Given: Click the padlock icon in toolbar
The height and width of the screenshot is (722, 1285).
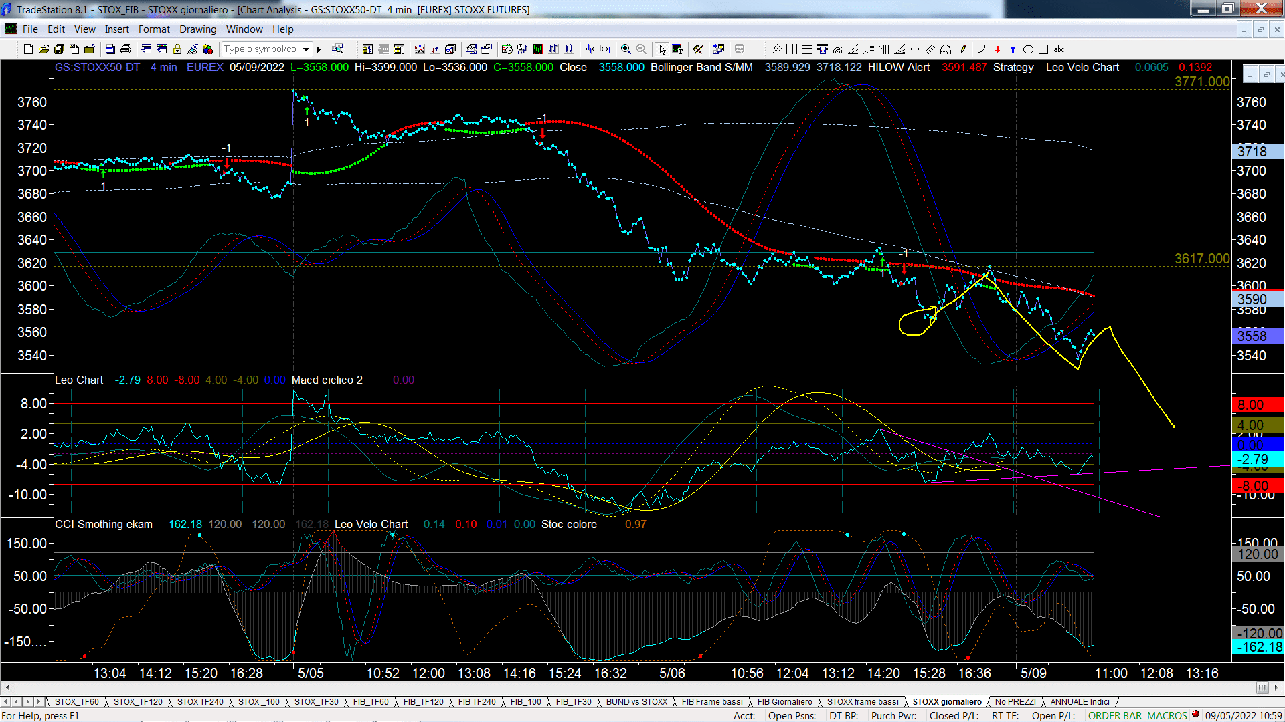Looking at the screenshot, I should pos(177,49).
